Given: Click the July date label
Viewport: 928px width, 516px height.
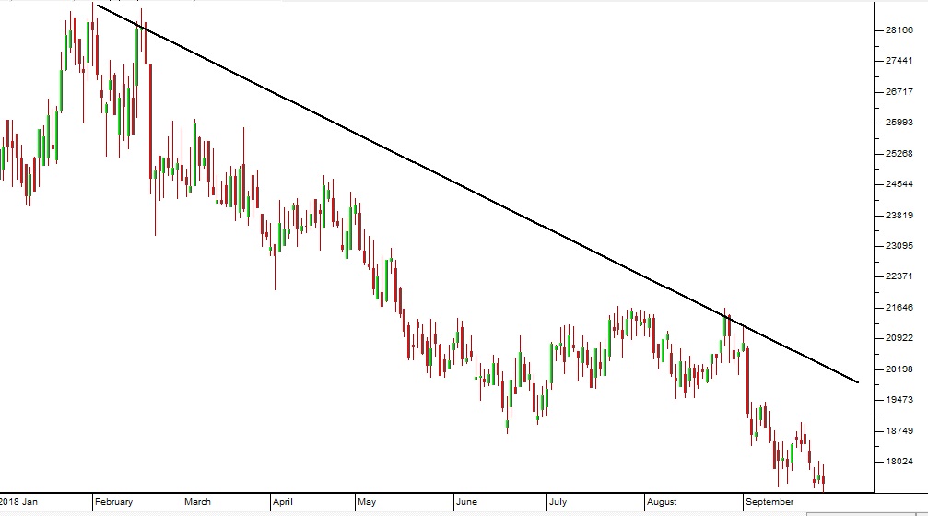Looking at the screenshot, I should point(558,502).
